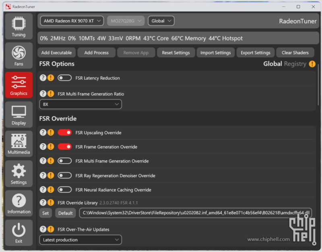The width and height of the screenshot is (322, 252).
Task: Open the Settings gear section
Action: click(x=19, y=174)
